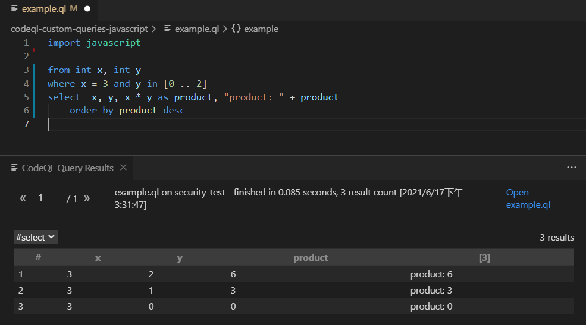The height and width of the screenshot is (325, 586).
Task: Click the file icon next to example.ql breadcrumb
Action: tap(167, 29)
